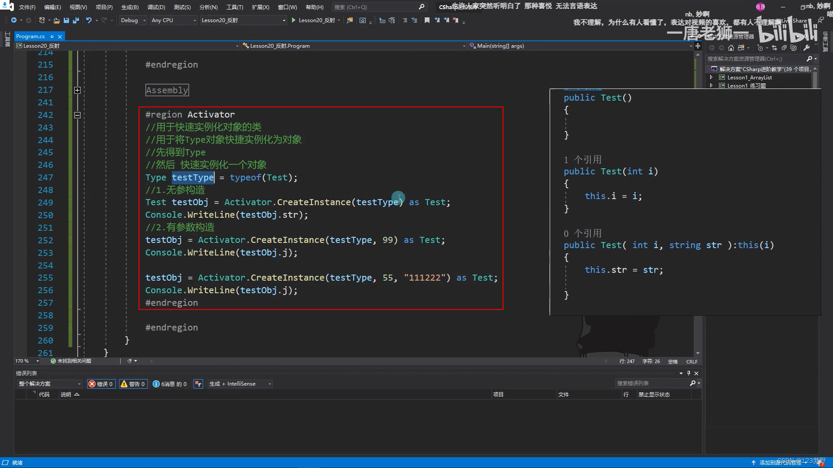The width and height of the screenshot is (833, 468).
Task: Open the 生成(B) menu
Action: coord(130,7)
